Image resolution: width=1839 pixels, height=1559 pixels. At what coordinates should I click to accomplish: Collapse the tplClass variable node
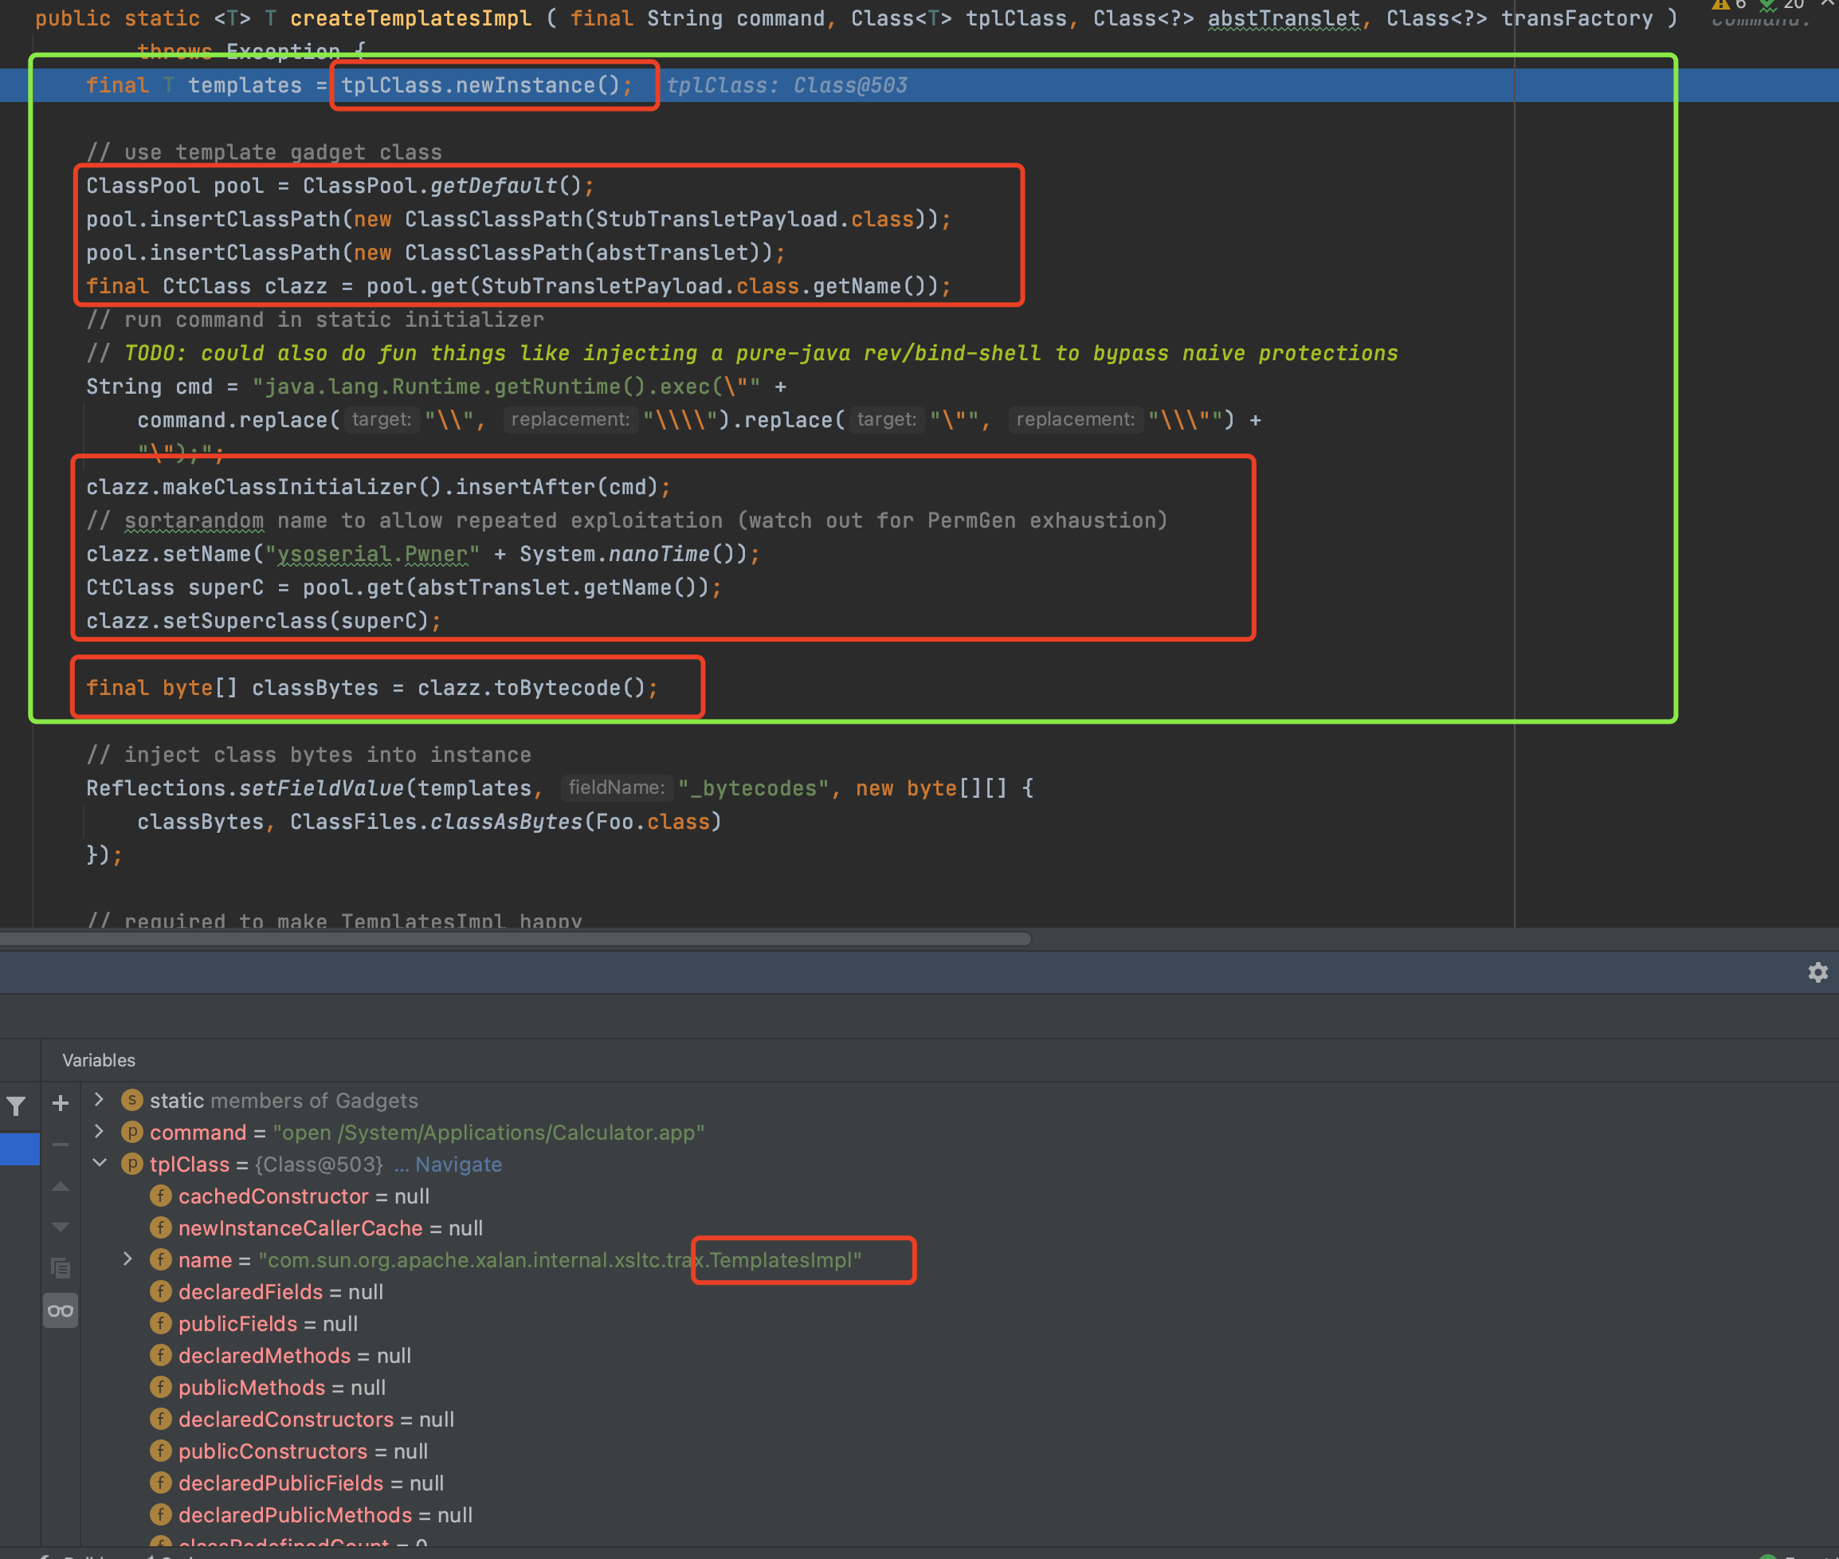(x=100, y=1163)
